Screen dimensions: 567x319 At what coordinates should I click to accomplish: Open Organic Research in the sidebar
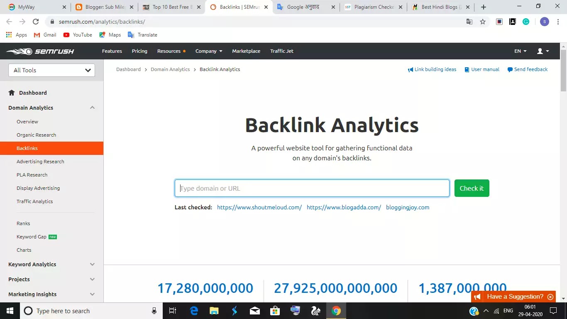(36, 135)
